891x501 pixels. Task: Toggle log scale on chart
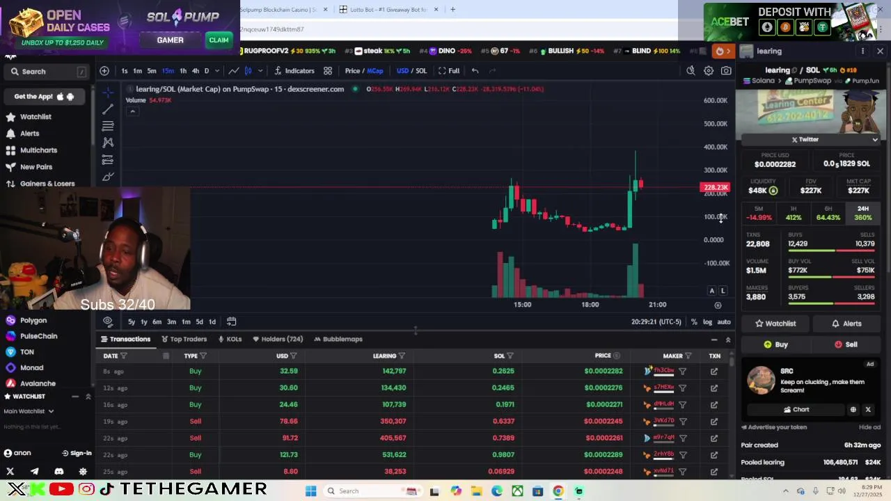tap(708, 322)
